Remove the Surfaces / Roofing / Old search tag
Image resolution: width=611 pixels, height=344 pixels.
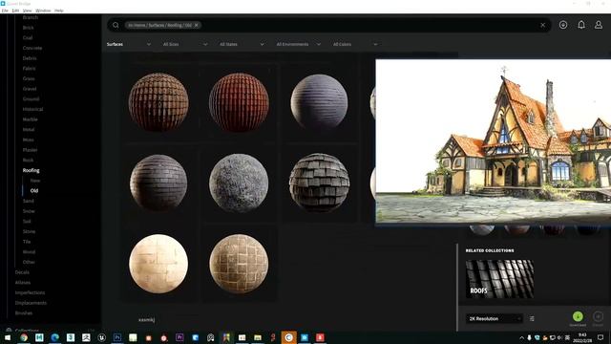point(197,25)
